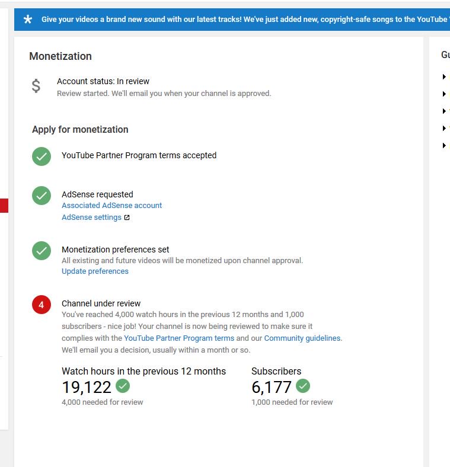Click 'Channel under review' text
The height and width of the screenshot is (467, 450).
pyautogui.click(x=101, y=303)
